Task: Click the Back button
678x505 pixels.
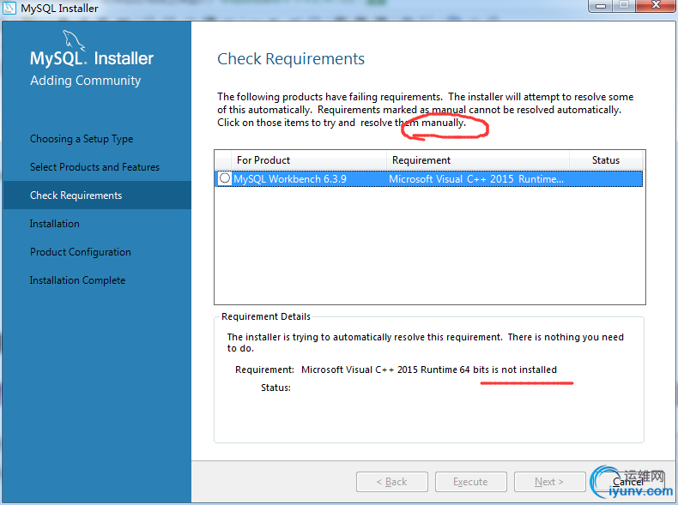Action: [391, 482]
